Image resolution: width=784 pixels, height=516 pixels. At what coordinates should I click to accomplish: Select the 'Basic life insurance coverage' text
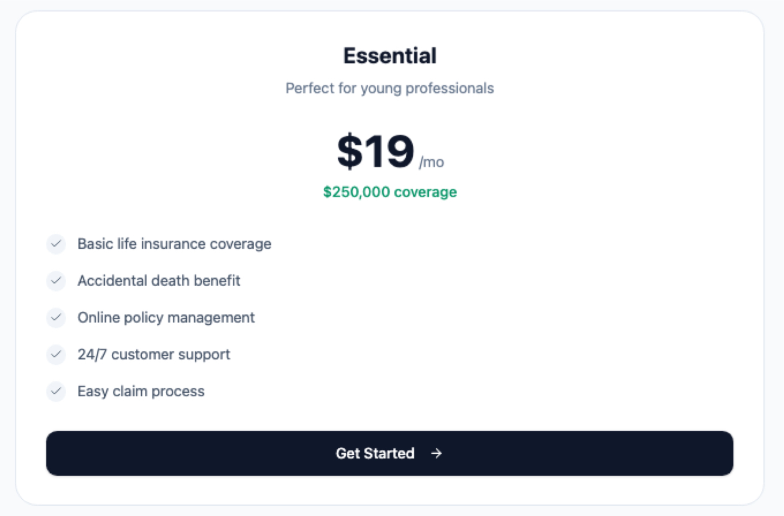coord(174,244)
